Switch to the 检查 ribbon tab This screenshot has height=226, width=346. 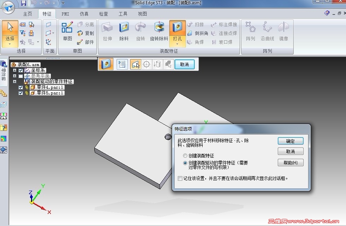(104, 14)
